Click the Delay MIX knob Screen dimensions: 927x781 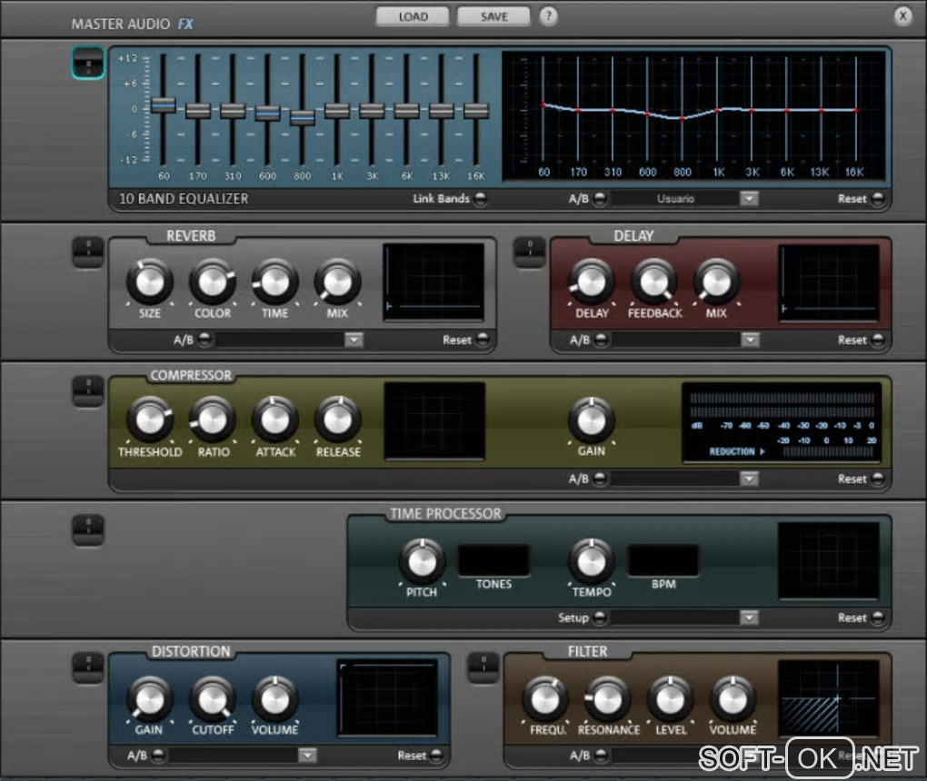click(x=716, y=282)
